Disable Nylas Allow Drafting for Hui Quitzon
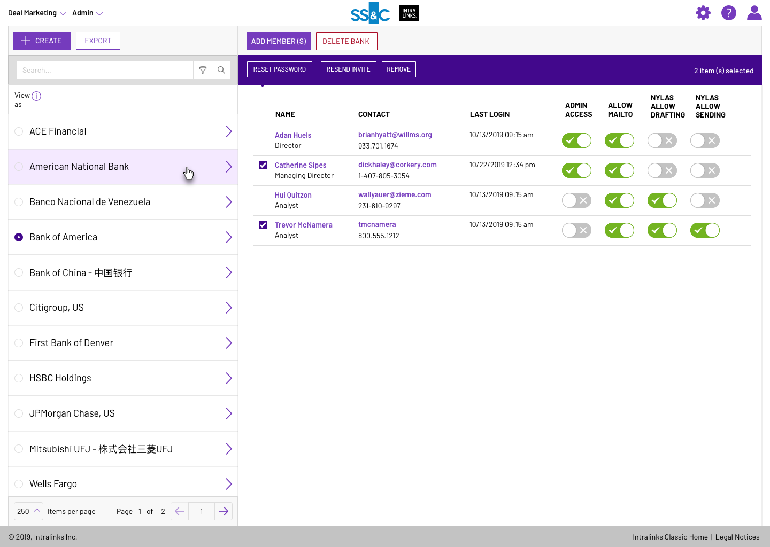770x547 pixels. tap(662, 200)
